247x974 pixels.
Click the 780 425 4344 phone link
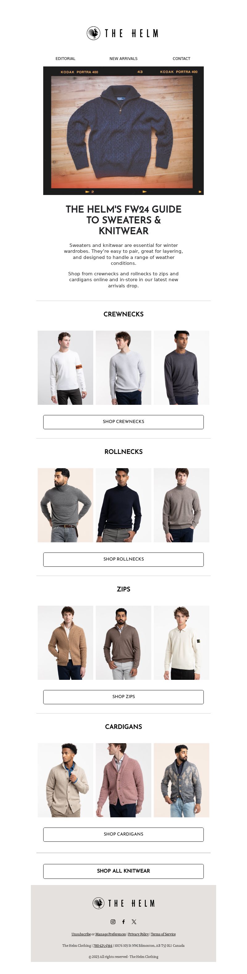pyautogui.click(x=103, y=945)
